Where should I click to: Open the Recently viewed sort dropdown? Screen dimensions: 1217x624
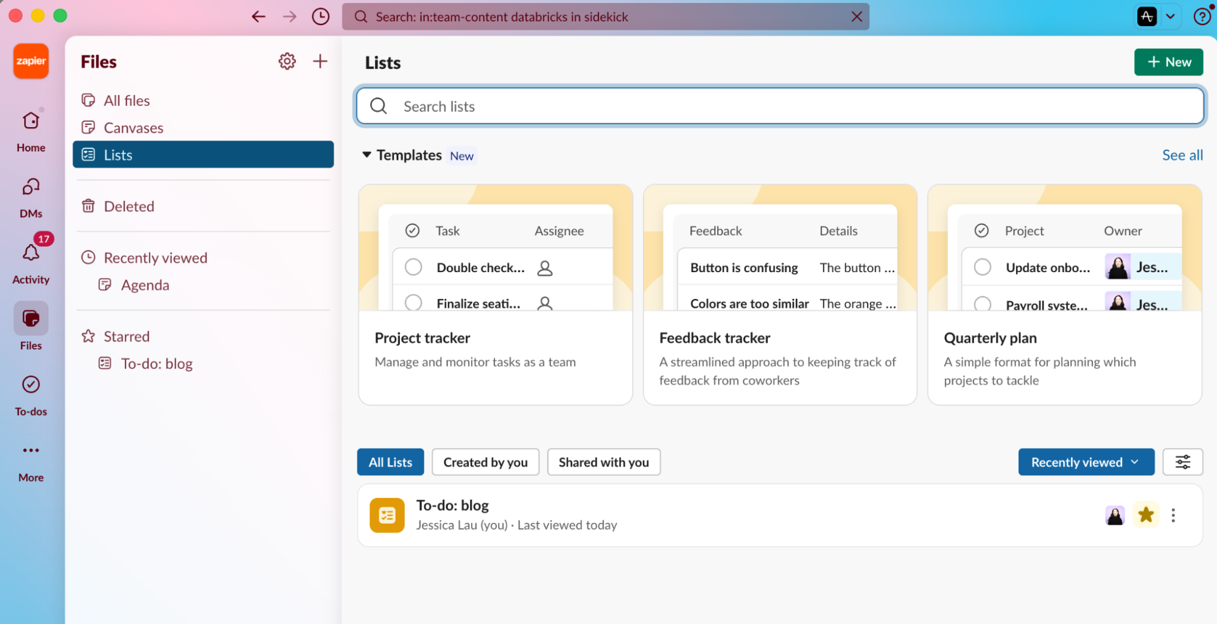coord(1086,462)
